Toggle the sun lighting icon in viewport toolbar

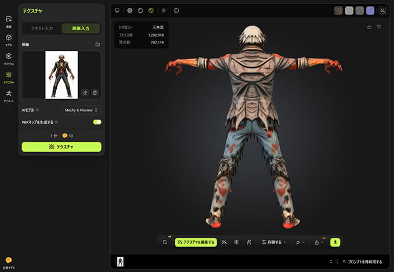pyautogui.click(x=163, y=10)
